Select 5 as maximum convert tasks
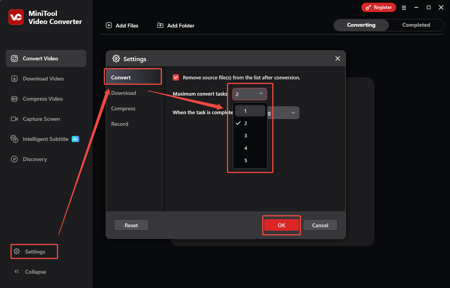This screenshot has width=450, height=288. [x=246, y=160]
